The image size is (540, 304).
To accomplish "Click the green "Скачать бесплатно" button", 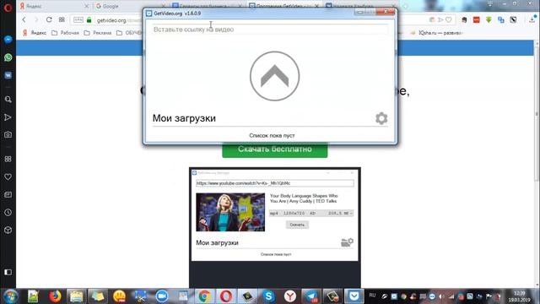I will [274, 149].
